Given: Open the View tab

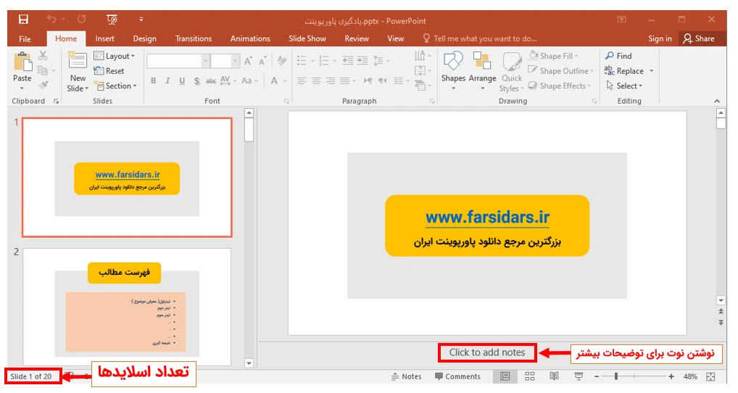Looking at the screenshot, I should pyautogui.click(x=395, y=38).
